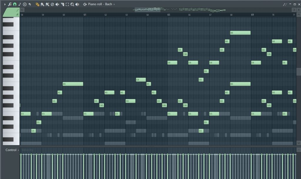The width and height of the screenshot is (301, 179).
Task: Click the vertical scrollbar handle
Action: (x=299, y=72)
